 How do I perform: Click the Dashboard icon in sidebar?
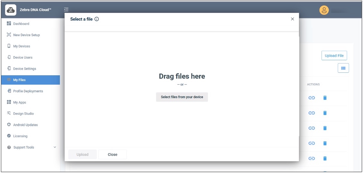pos(9,23)
